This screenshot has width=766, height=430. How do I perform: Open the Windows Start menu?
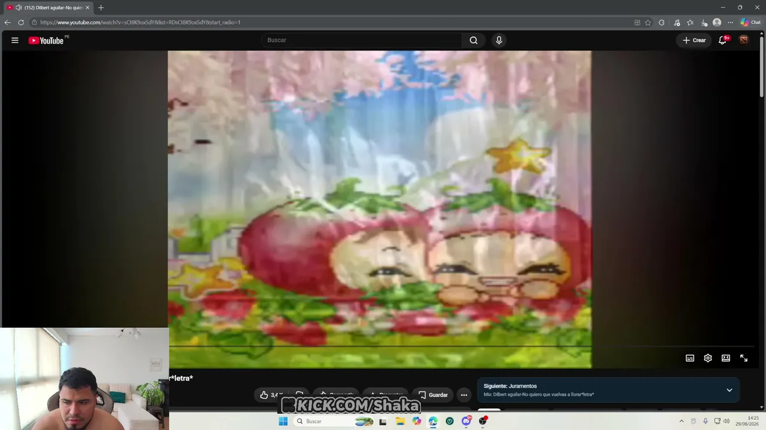coord(283,421)
